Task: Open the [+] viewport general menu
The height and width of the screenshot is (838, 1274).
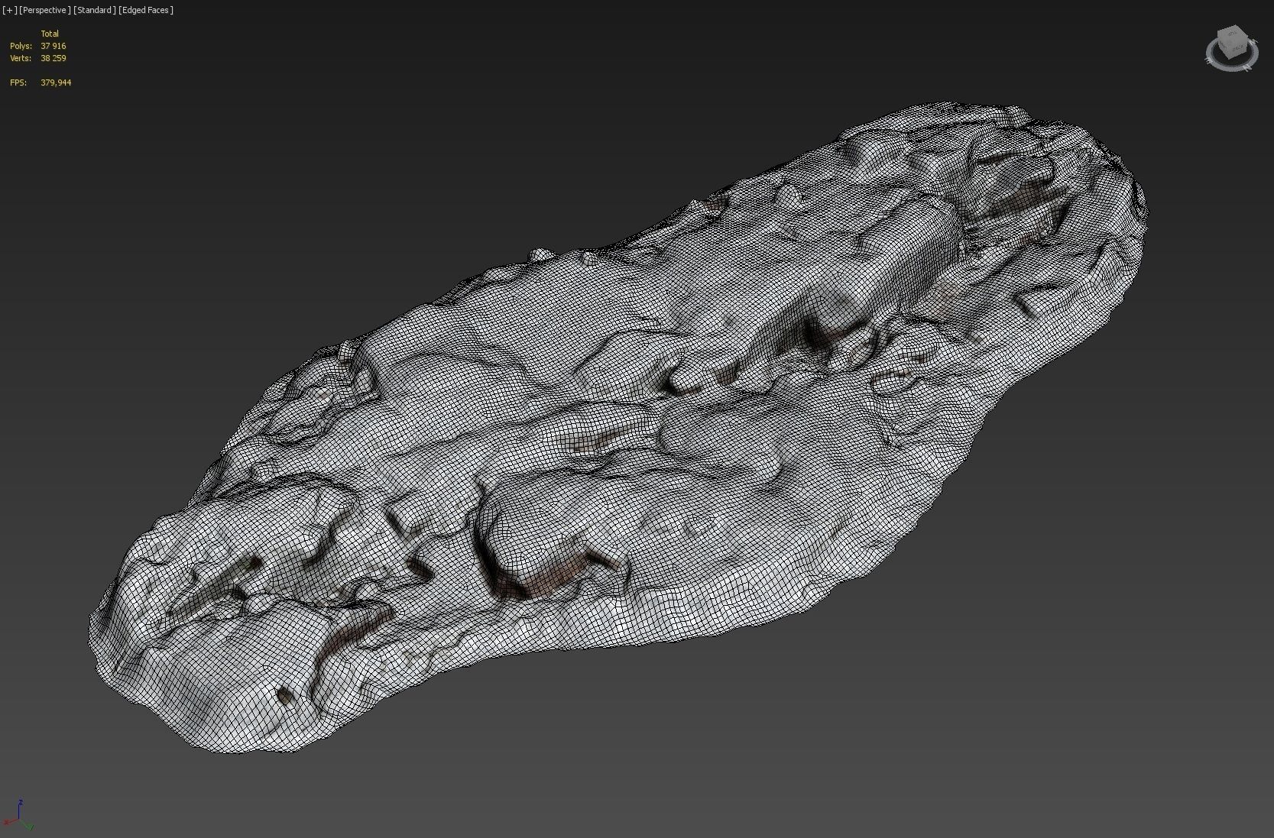Action: point(10,10)
